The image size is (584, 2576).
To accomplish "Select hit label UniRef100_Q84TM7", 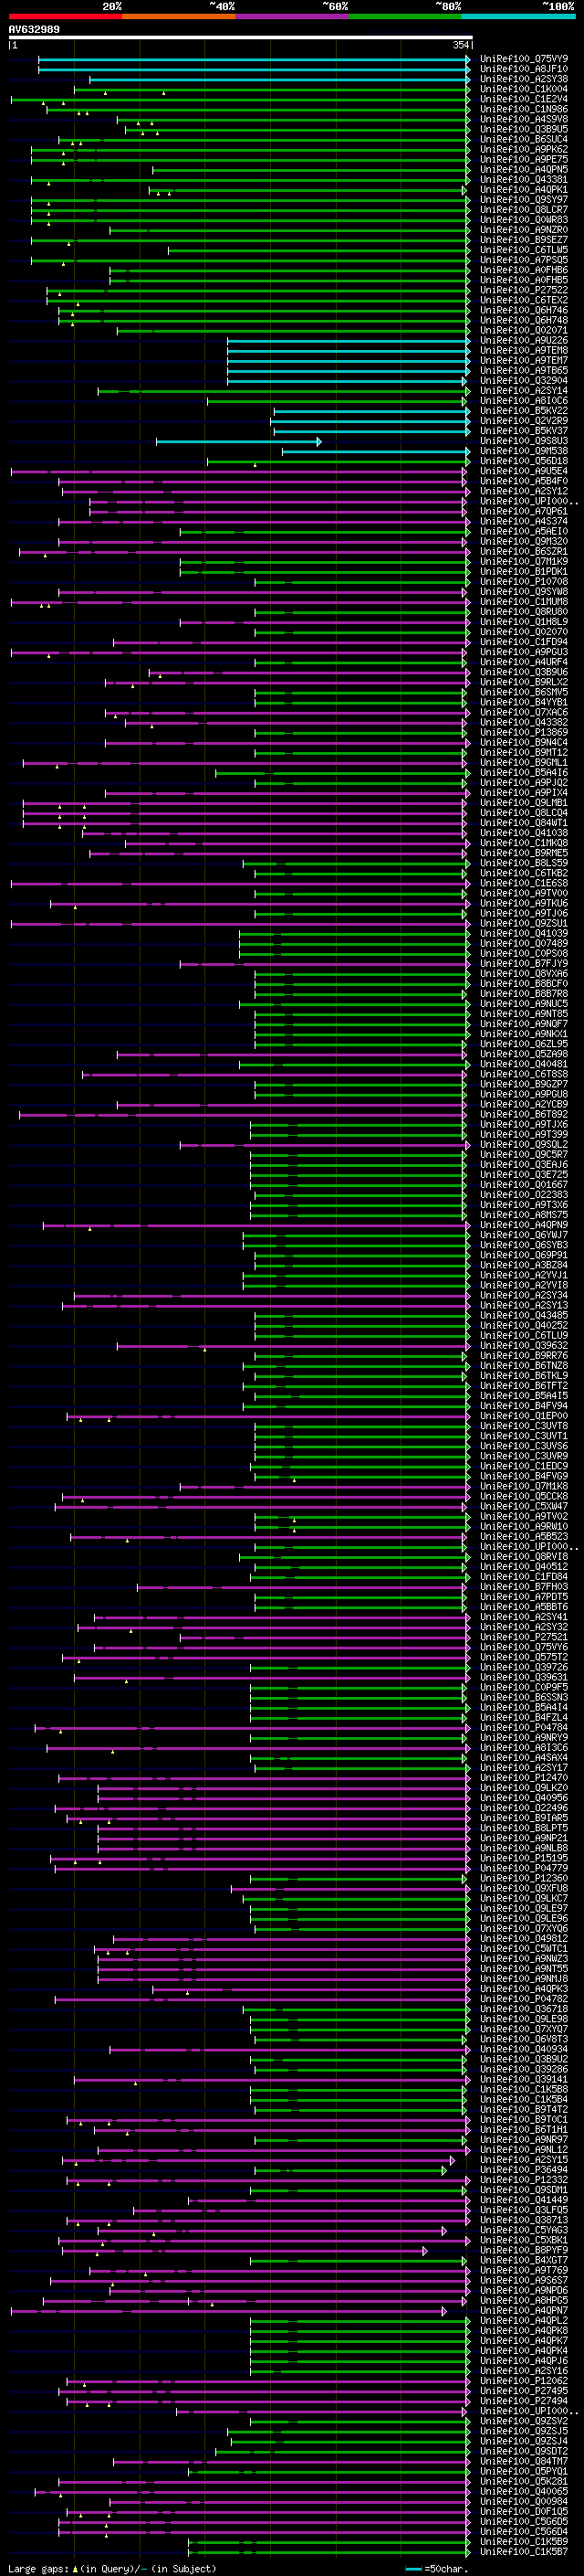I will click(x=524, y=2461).
